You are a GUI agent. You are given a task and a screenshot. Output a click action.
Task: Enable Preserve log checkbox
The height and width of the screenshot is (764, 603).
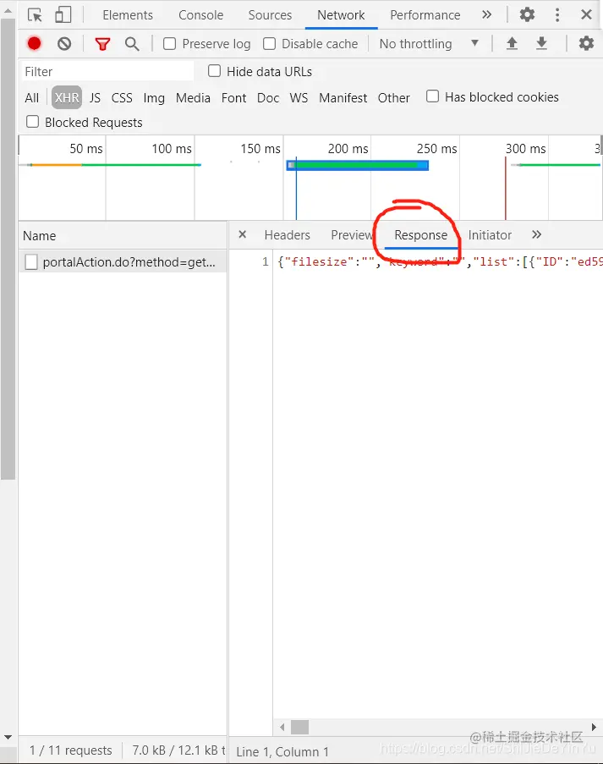(x=169, y=44)
